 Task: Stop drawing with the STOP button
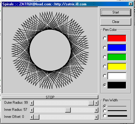coord(50,97)
